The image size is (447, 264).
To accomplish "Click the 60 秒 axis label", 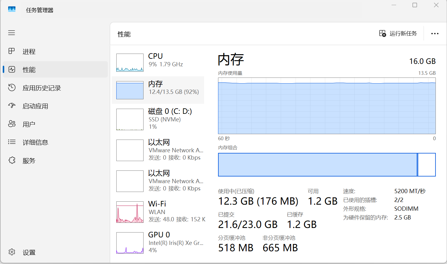I will pyautogui.click(x=224, y=138).
